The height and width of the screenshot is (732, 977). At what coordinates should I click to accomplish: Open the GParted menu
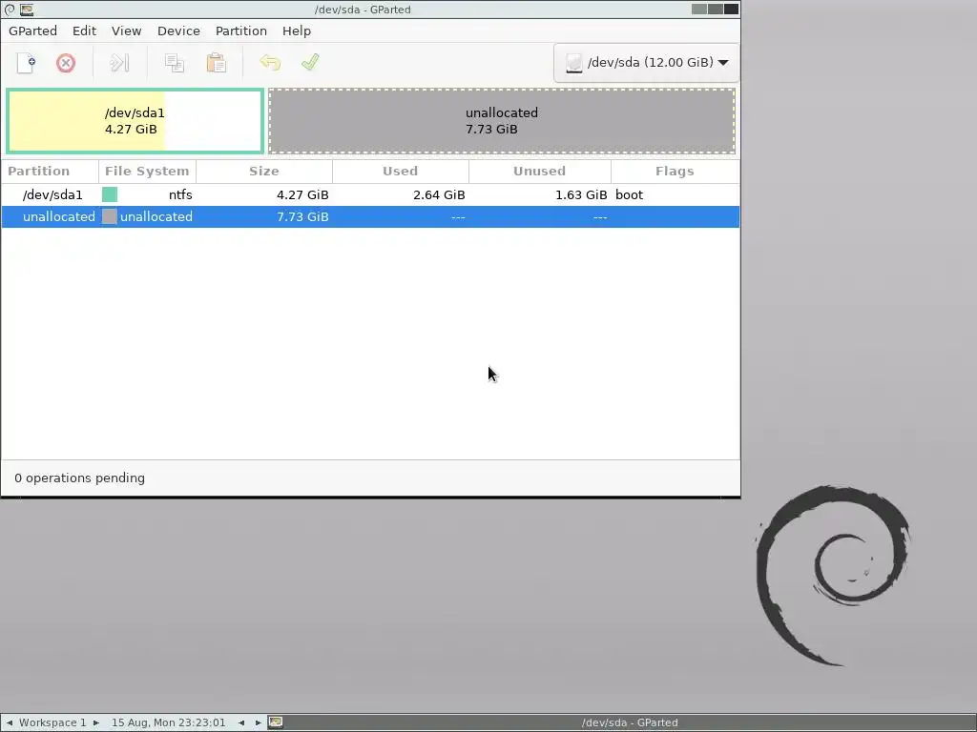[x=33, y=31]
